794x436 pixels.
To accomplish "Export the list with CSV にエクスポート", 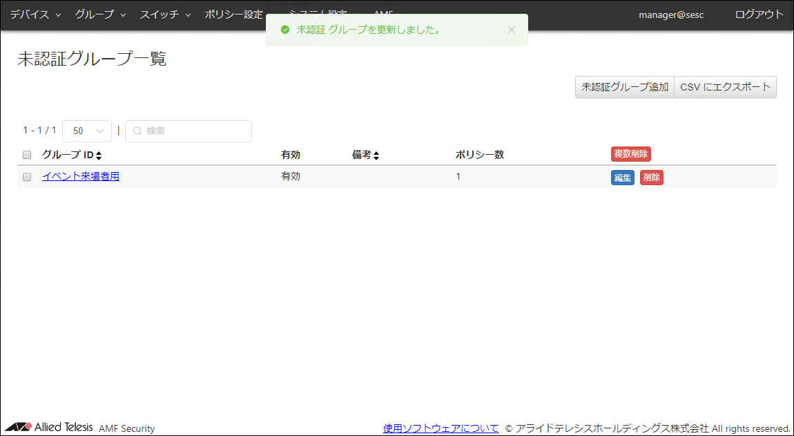I will pos(725,87).
